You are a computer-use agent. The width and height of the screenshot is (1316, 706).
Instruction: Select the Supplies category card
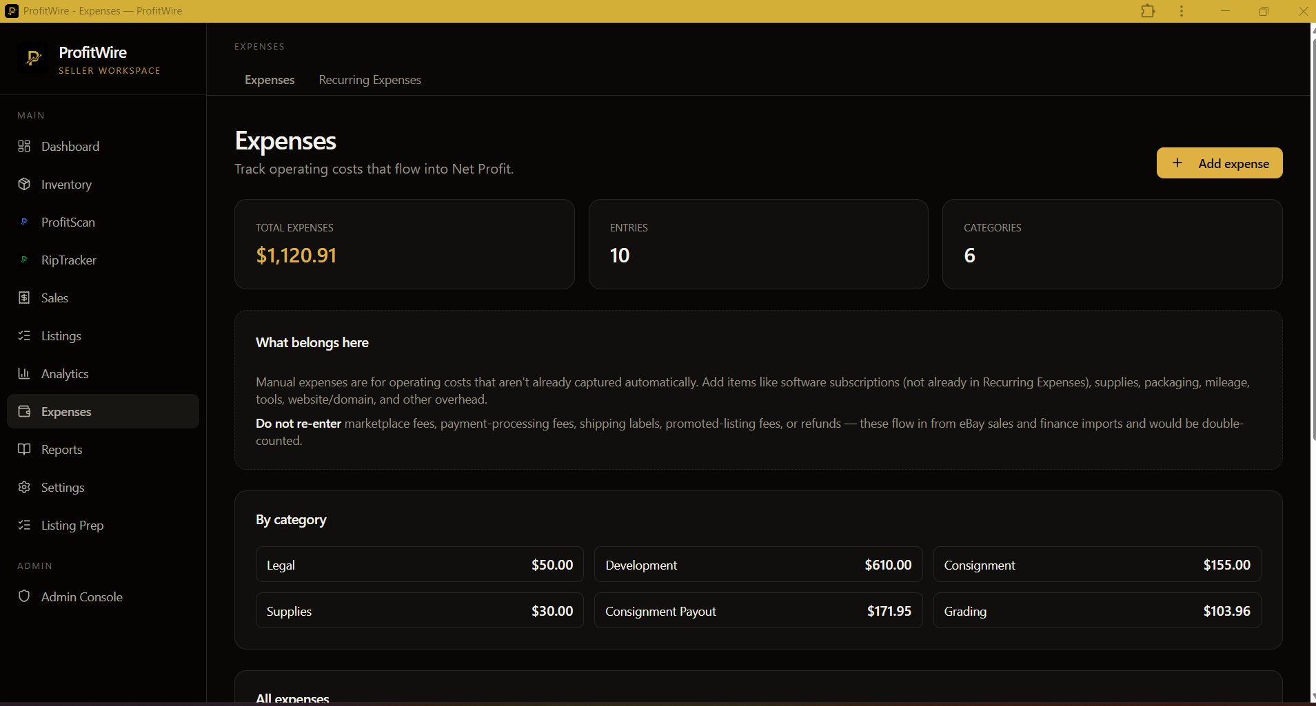point(419,610)
